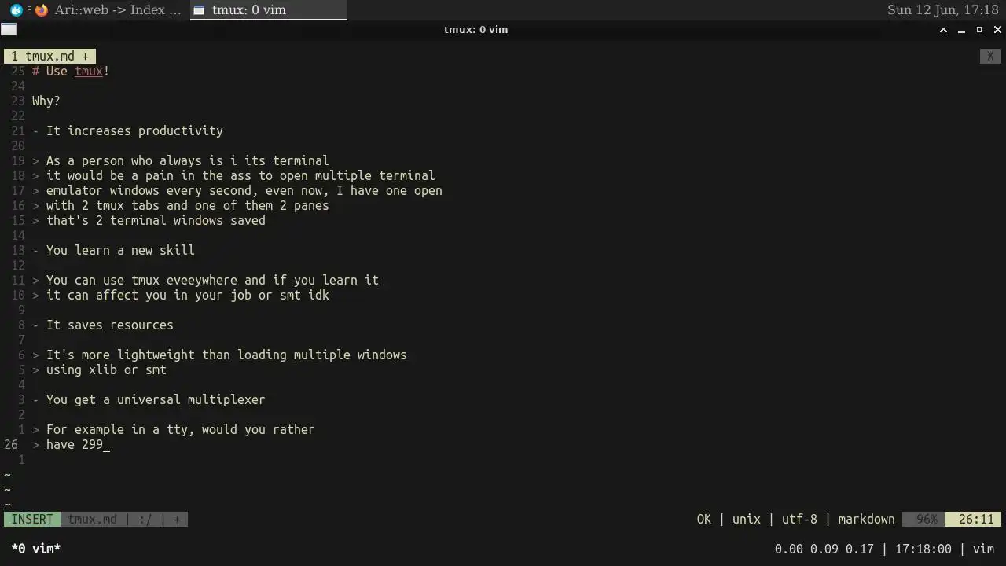The width and height of the screenshot is (1006, 566).
Task: Click the current line 'have 299'
Action: (75, 445)
